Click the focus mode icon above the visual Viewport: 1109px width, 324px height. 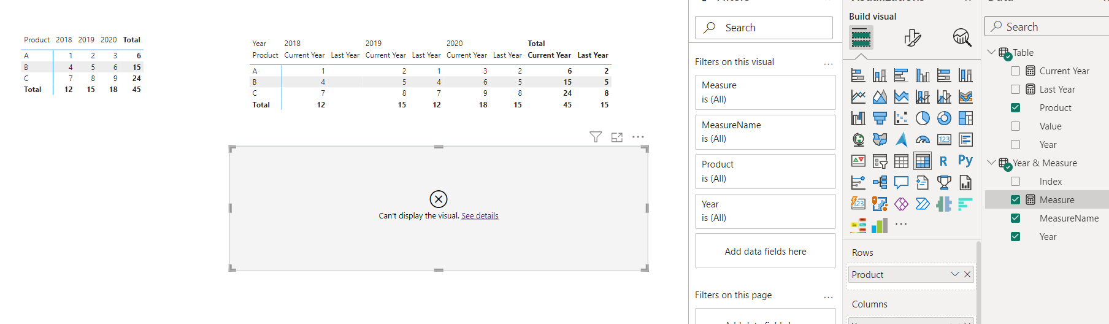point(617,137)
